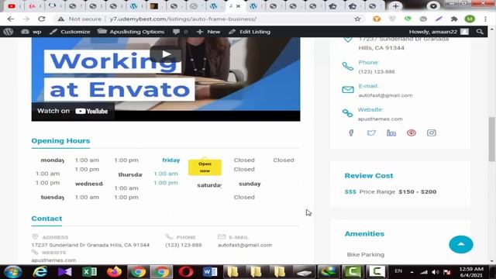Click the browser address bar URL

click(183, 19)
